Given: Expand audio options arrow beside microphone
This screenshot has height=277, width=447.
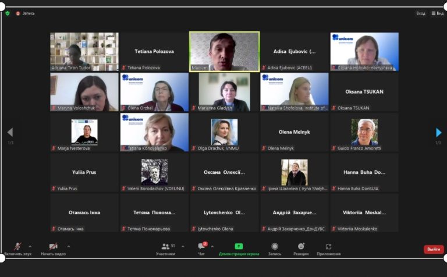Looking at the screenshot, I should (x=30, y=246).
